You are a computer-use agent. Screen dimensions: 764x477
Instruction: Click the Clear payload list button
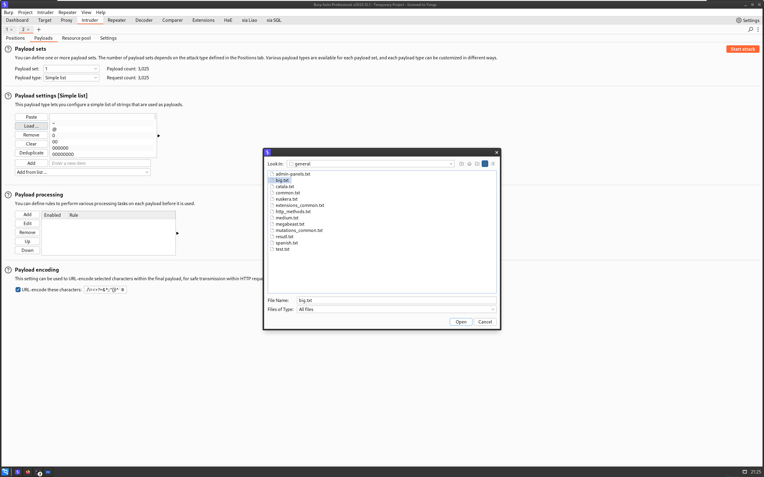[x=31, y=144]
